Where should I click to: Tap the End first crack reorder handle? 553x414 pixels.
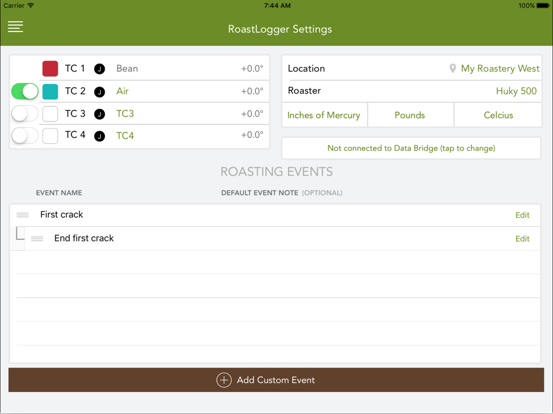37,238
